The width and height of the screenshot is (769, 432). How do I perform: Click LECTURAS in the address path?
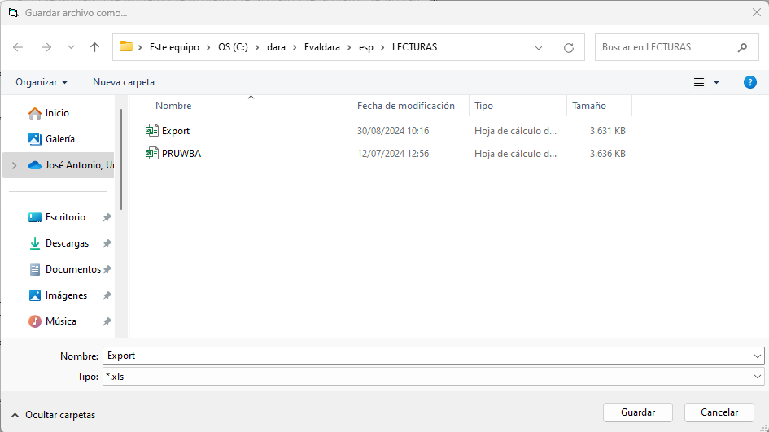pos(414,47)
